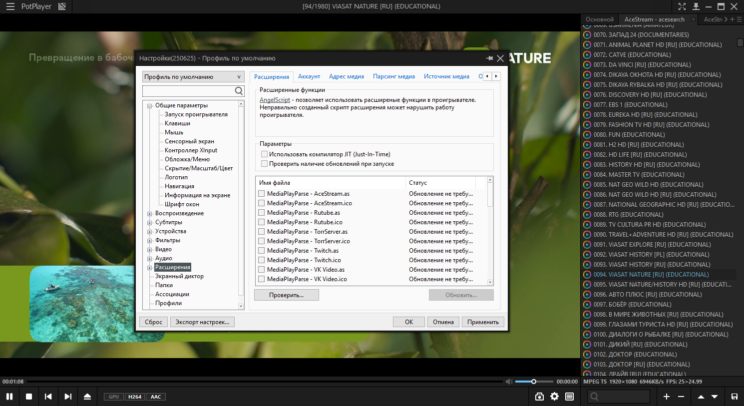Expand the Расширения tree node

click(x=149, y=268)
